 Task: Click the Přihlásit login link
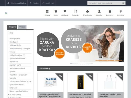[x=34, y=3]
